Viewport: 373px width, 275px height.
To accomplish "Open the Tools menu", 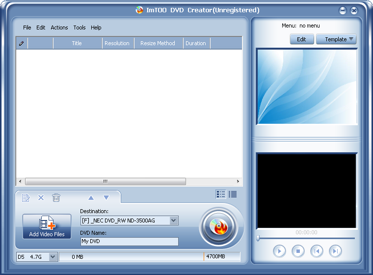I will coord(79,27).
